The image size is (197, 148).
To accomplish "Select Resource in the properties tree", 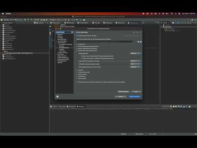I will (x=60, y=35).
